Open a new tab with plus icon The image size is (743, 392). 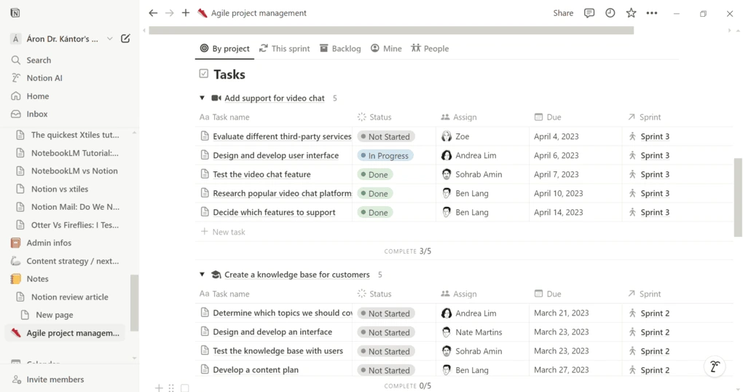(x=185, y=13)
